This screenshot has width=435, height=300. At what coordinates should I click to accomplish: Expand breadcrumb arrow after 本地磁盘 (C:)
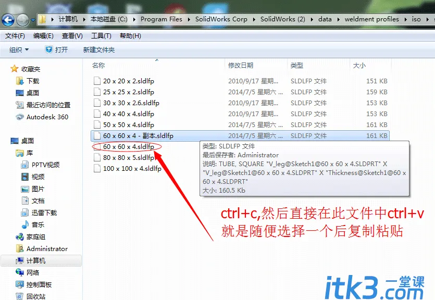(134, 19)
